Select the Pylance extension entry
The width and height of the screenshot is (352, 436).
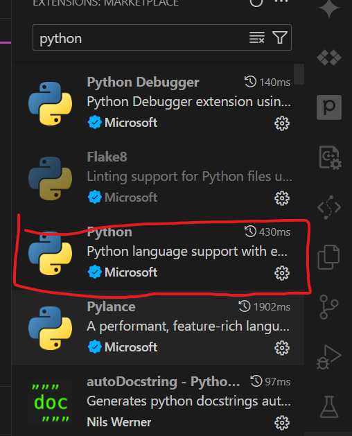[158, 328]
